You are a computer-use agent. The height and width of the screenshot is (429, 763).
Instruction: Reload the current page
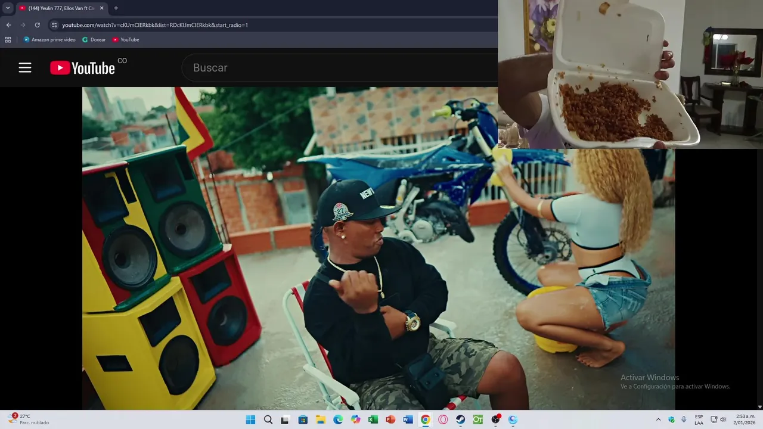(37, 25)
